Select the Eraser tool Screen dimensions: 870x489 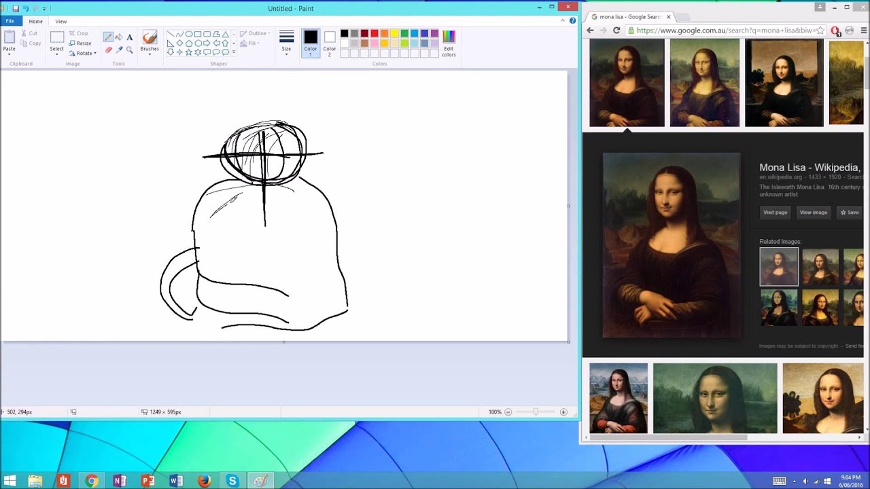tap(108, 50)
